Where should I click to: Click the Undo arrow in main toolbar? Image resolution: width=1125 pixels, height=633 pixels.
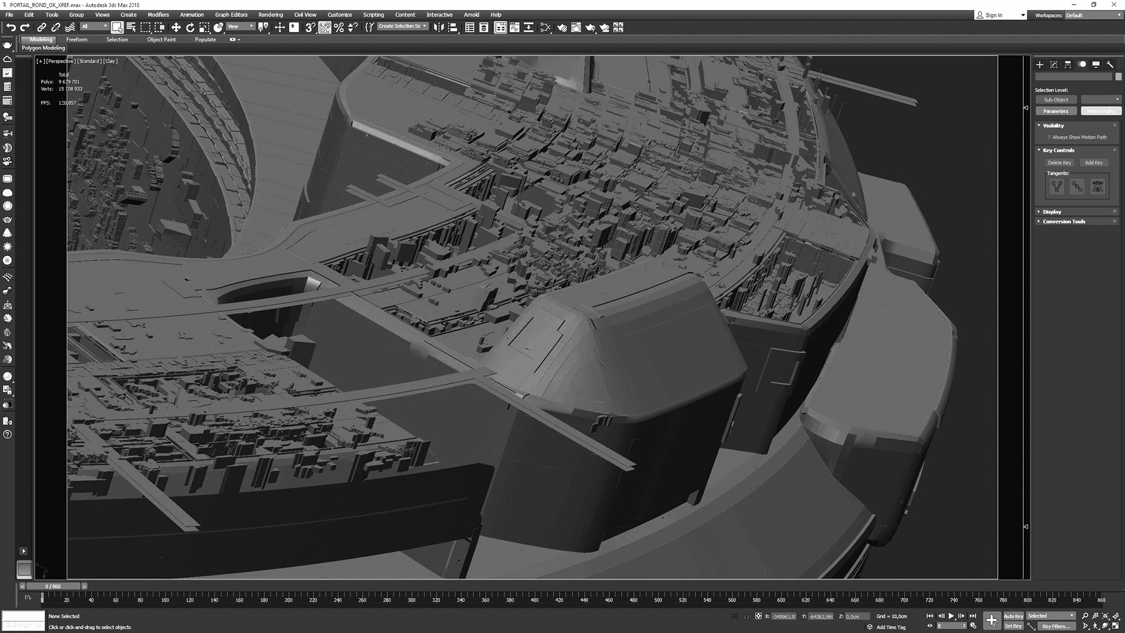click(11, 28)
